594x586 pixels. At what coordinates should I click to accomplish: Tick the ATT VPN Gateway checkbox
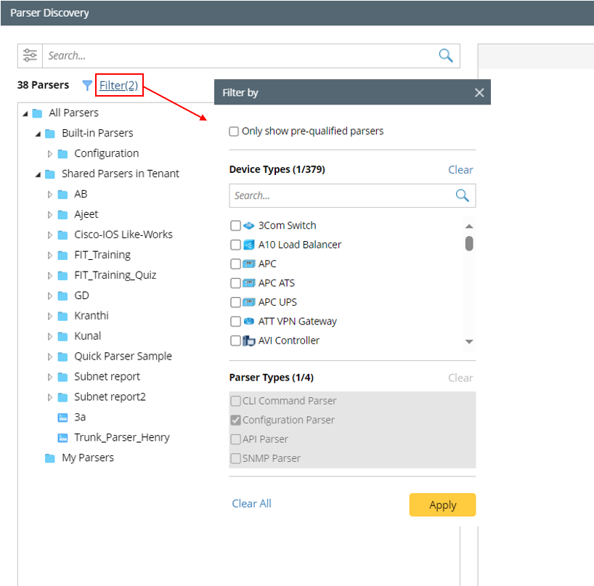[x=235, y=322]
